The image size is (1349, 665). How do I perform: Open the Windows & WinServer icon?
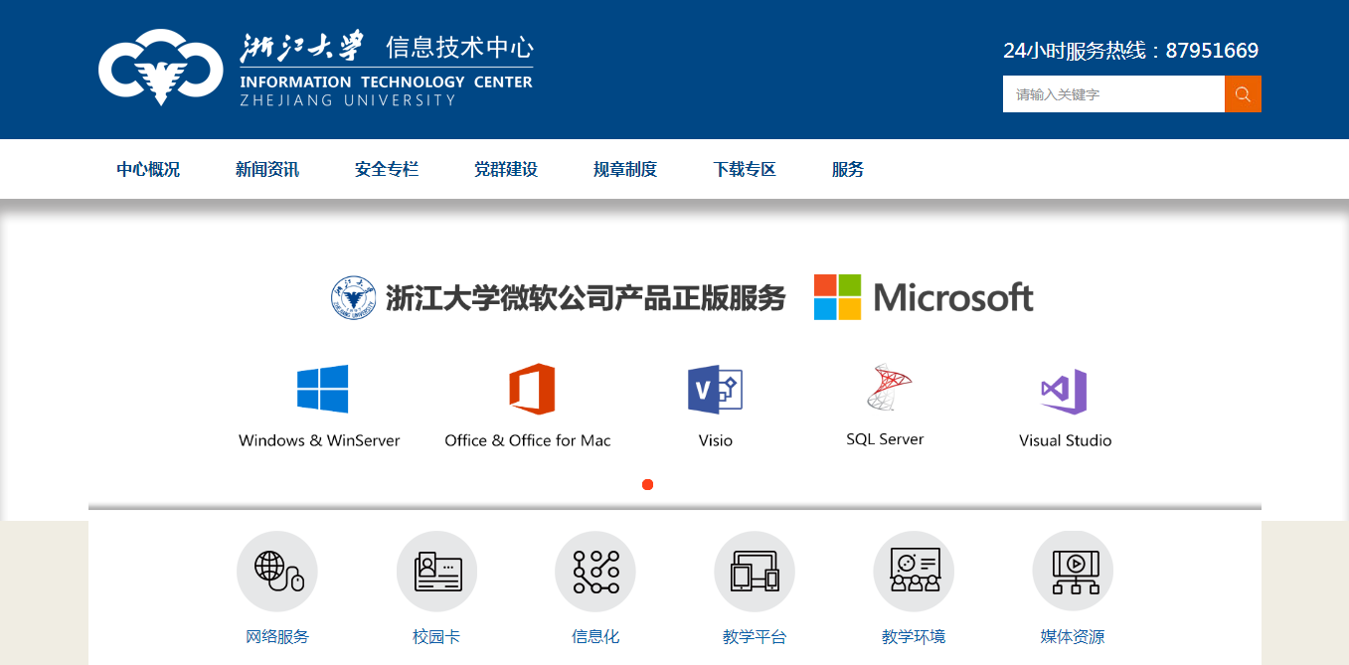[x=323, y=389]
